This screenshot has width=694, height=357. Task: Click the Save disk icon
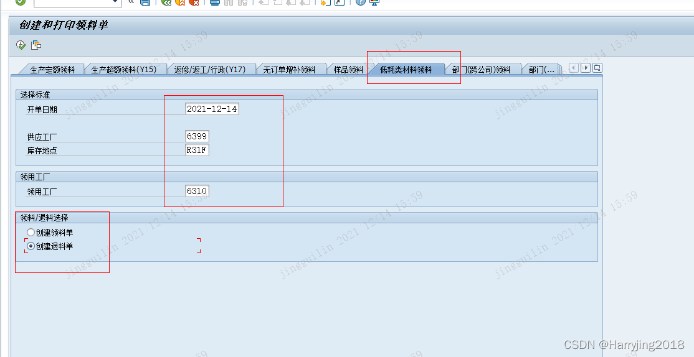point(145,2)
